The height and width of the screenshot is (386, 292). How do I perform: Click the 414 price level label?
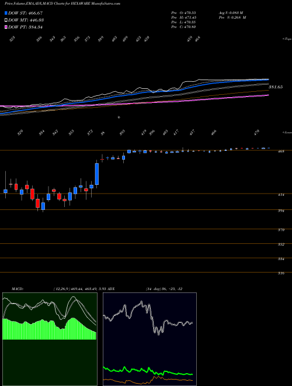281,195
